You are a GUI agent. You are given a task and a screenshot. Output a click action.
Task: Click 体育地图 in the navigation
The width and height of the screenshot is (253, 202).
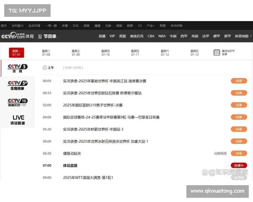coord(242,36)
